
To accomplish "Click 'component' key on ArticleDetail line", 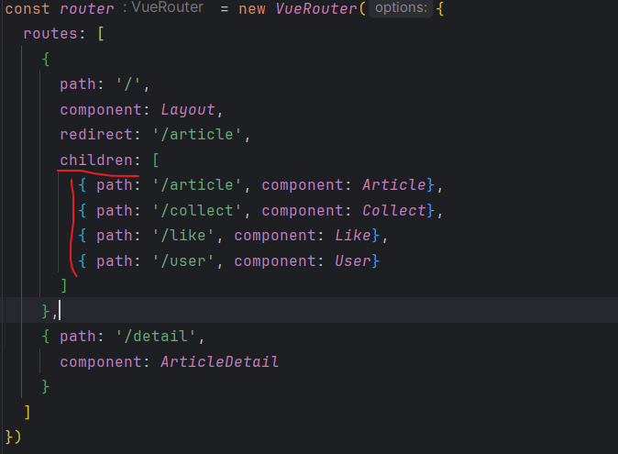I will tap(101, 361).
